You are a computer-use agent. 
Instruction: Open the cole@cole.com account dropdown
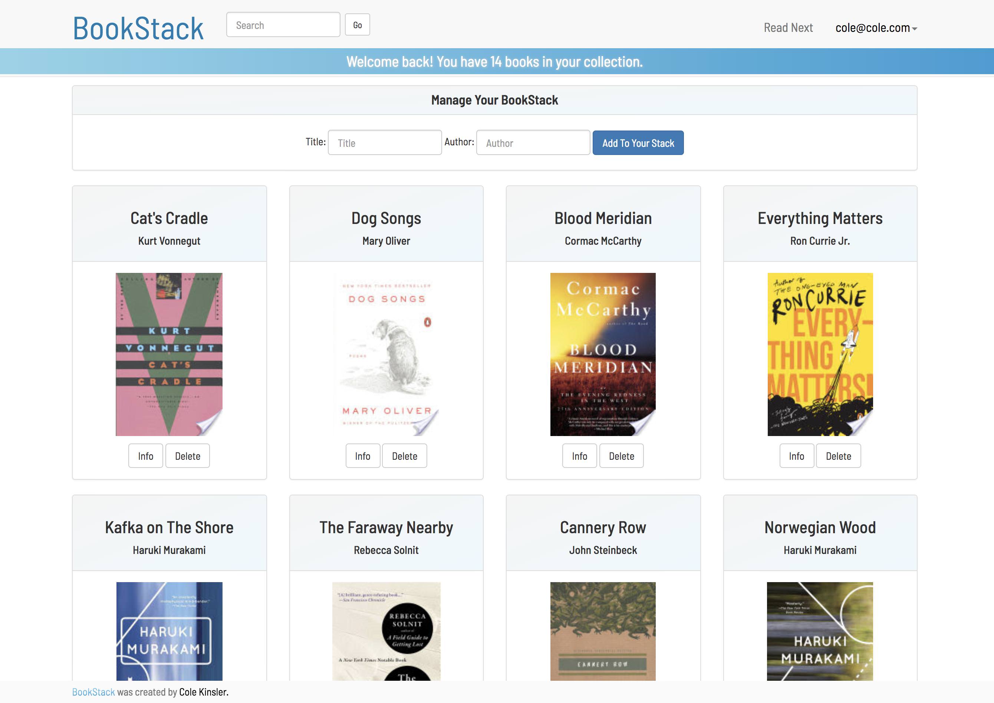(876, 28)
